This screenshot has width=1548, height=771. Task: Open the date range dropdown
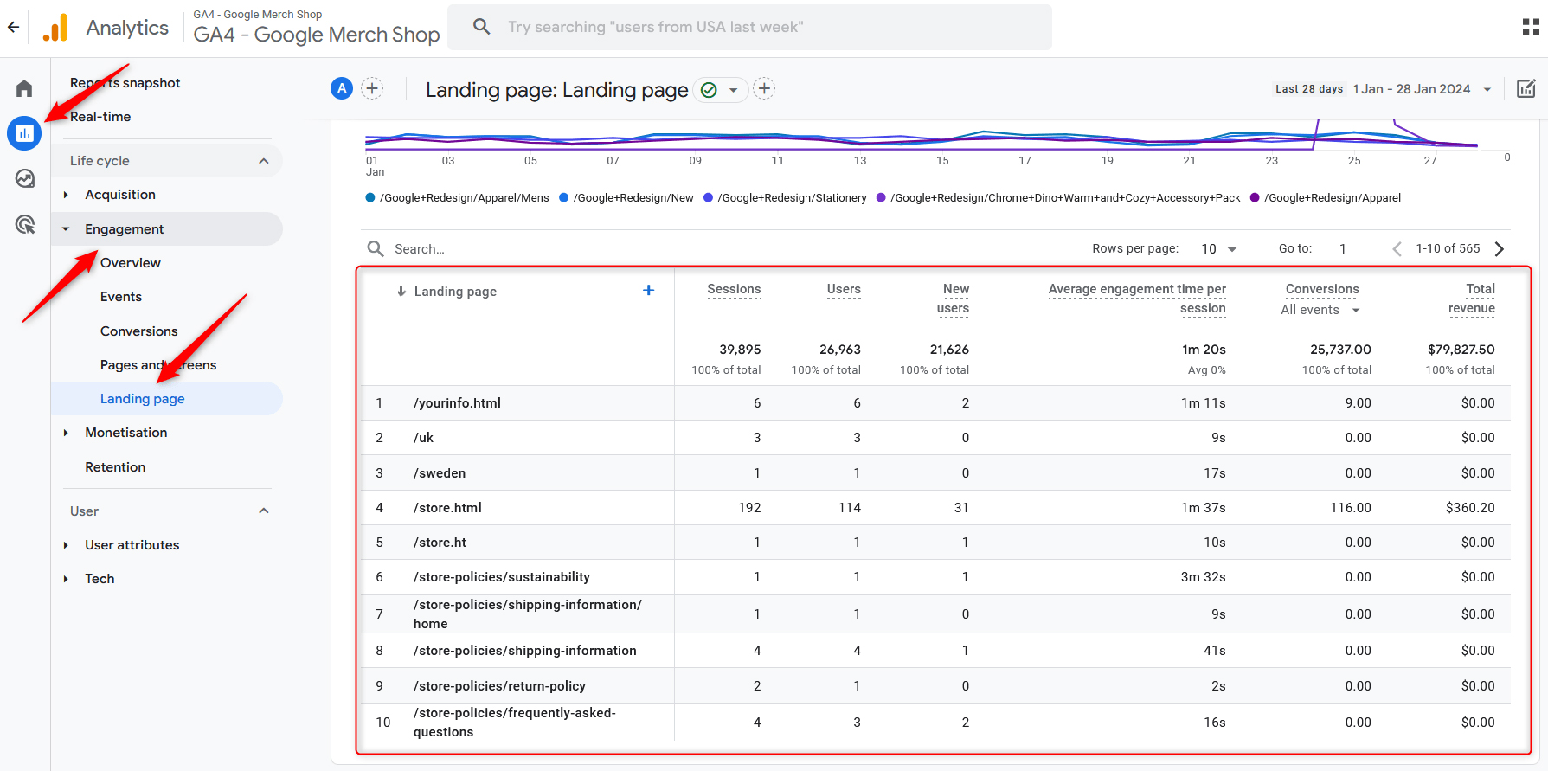click(1487, 89)
